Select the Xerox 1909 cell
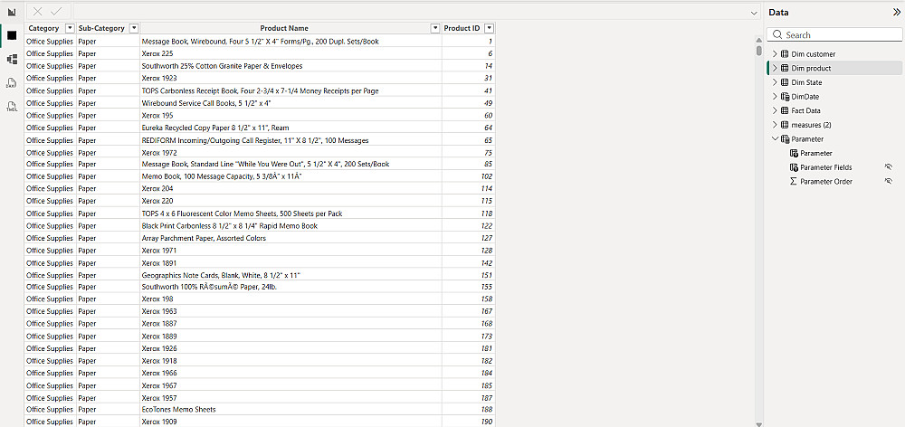This screenshot has width=905, height=427. 291,422
